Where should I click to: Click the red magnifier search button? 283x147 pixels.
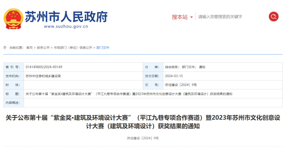(273, 17)
